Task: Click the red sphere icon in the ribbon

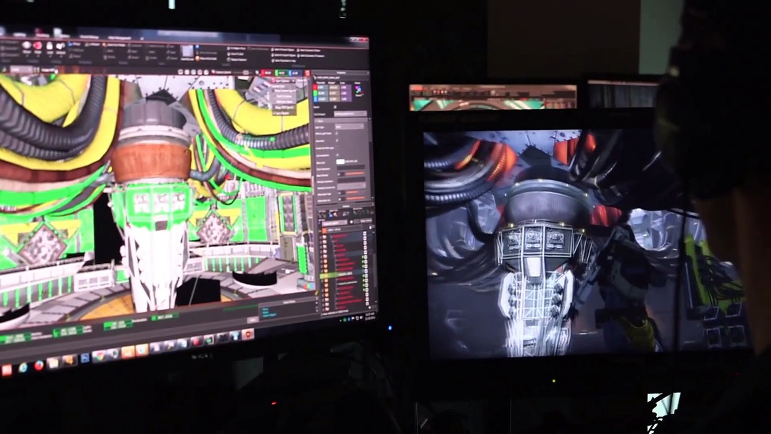Action: point(38,46)
